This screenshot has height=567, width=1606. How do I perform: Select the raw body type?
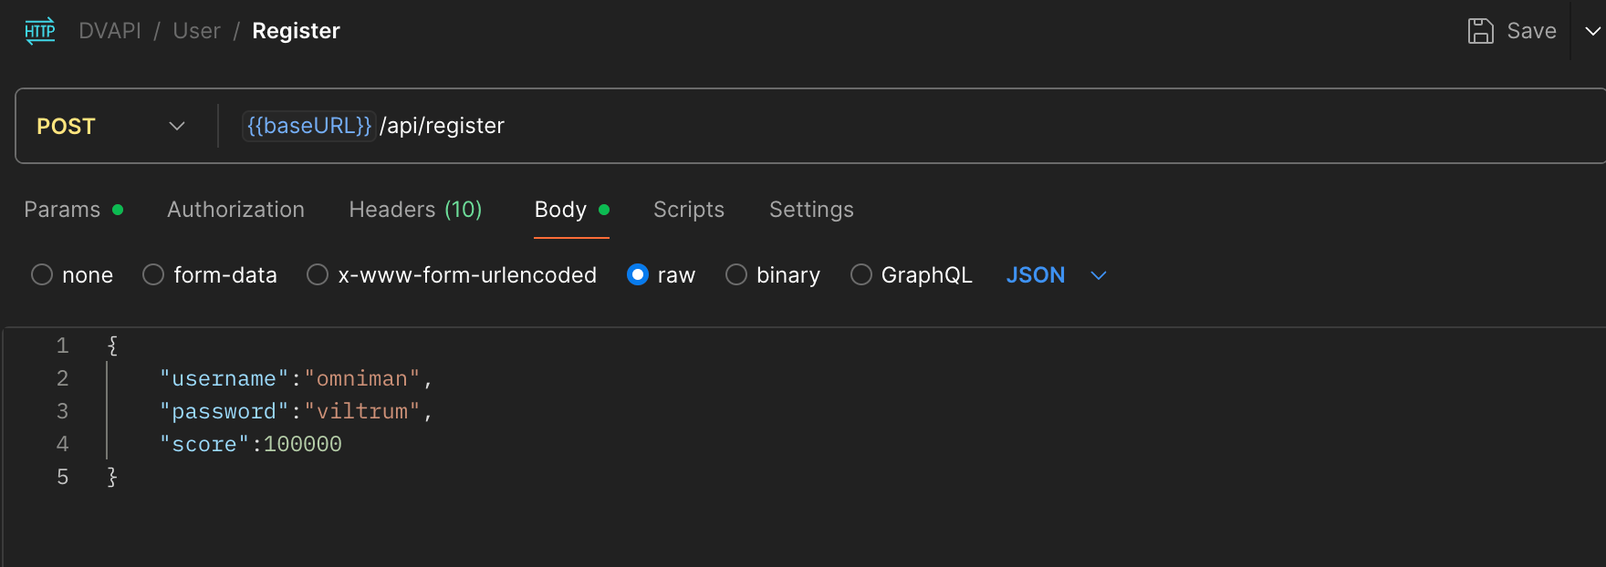point(638,274)
